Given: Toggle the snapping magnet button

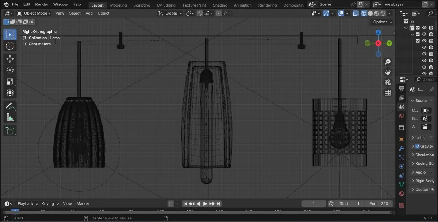Looking at the screenshot, I should pyautogui.click(x=200, y=13).
